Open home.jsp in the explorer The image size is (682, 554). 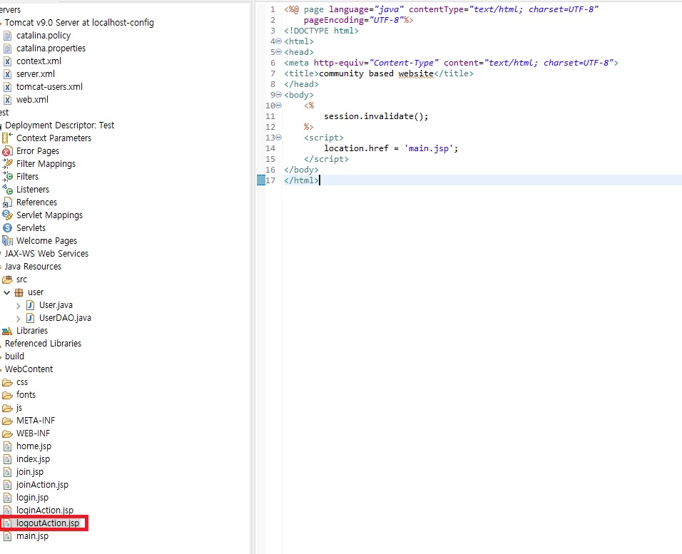[34, 446]
